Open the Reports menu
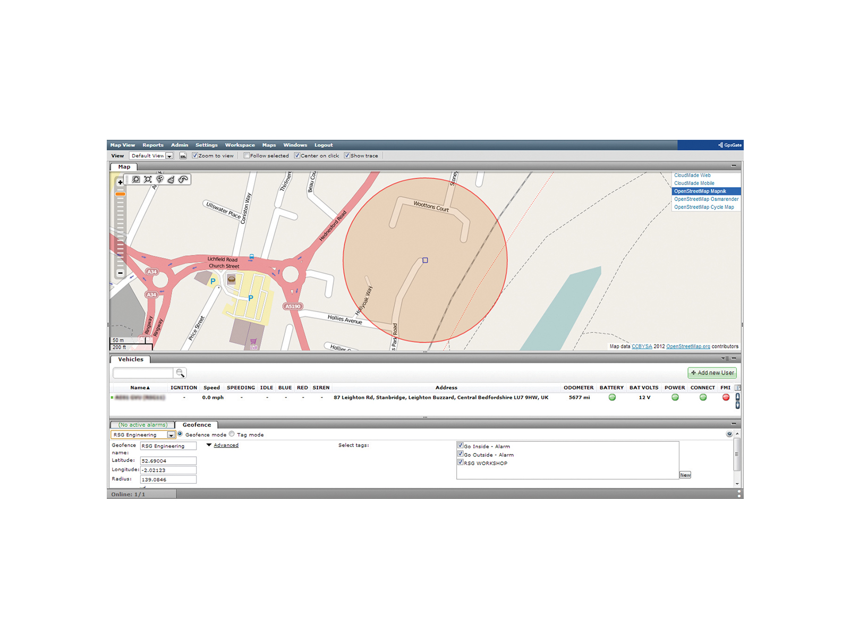 [152, 145]
